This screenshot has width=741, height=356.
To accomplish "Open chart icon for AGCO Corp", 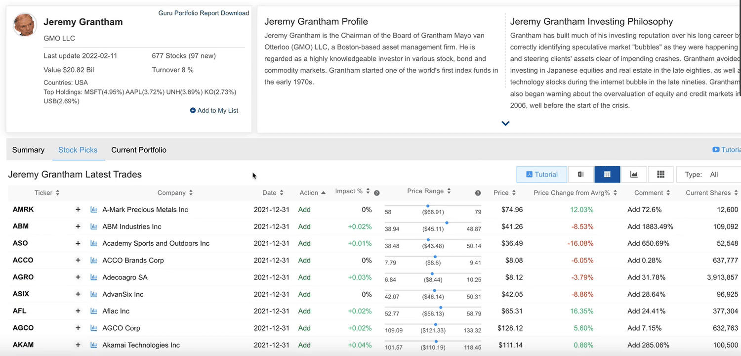I will coord(94,328).
